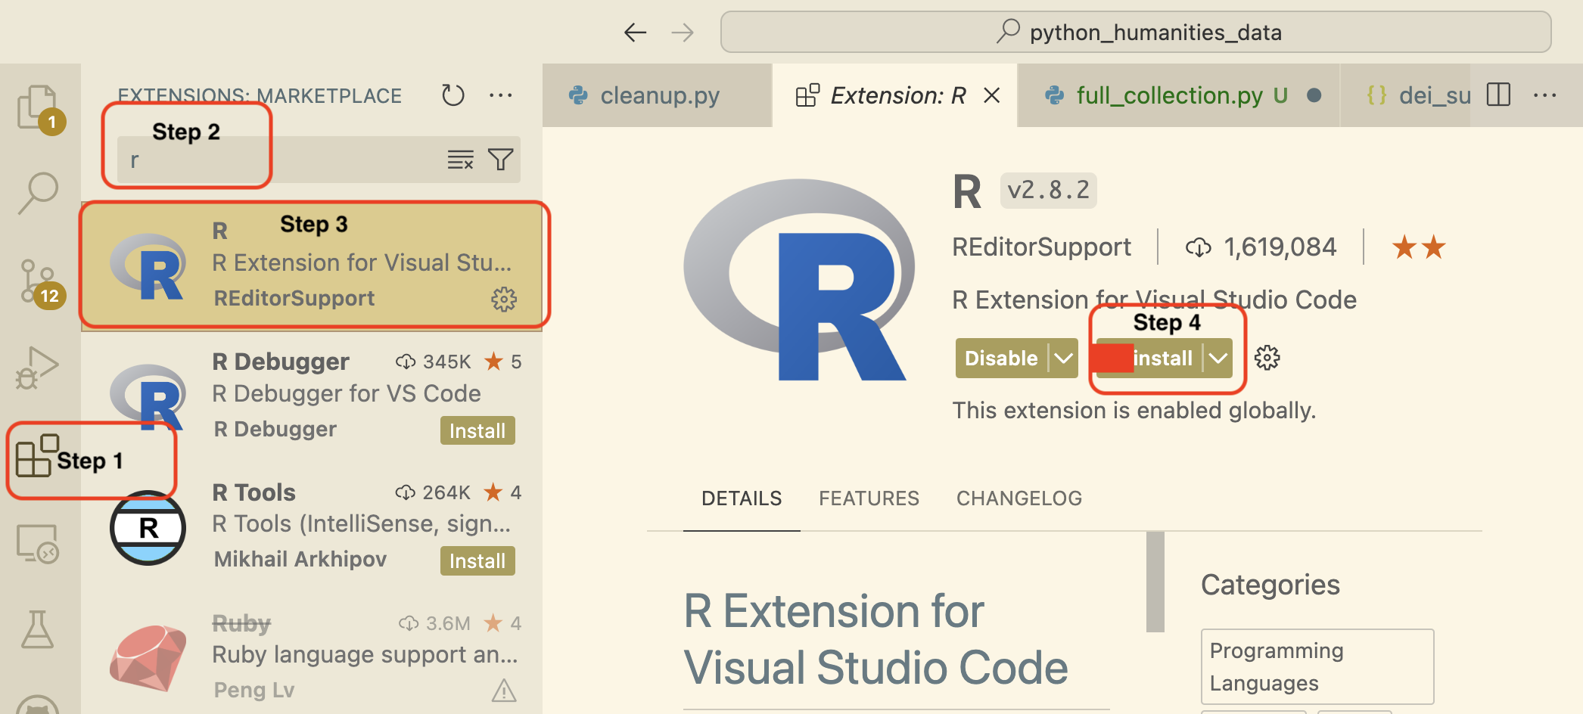The height and width of the screenshot is (714, 1583).
Task: Refresh the extensions marketplace list
Action: (x=453, y=95)
